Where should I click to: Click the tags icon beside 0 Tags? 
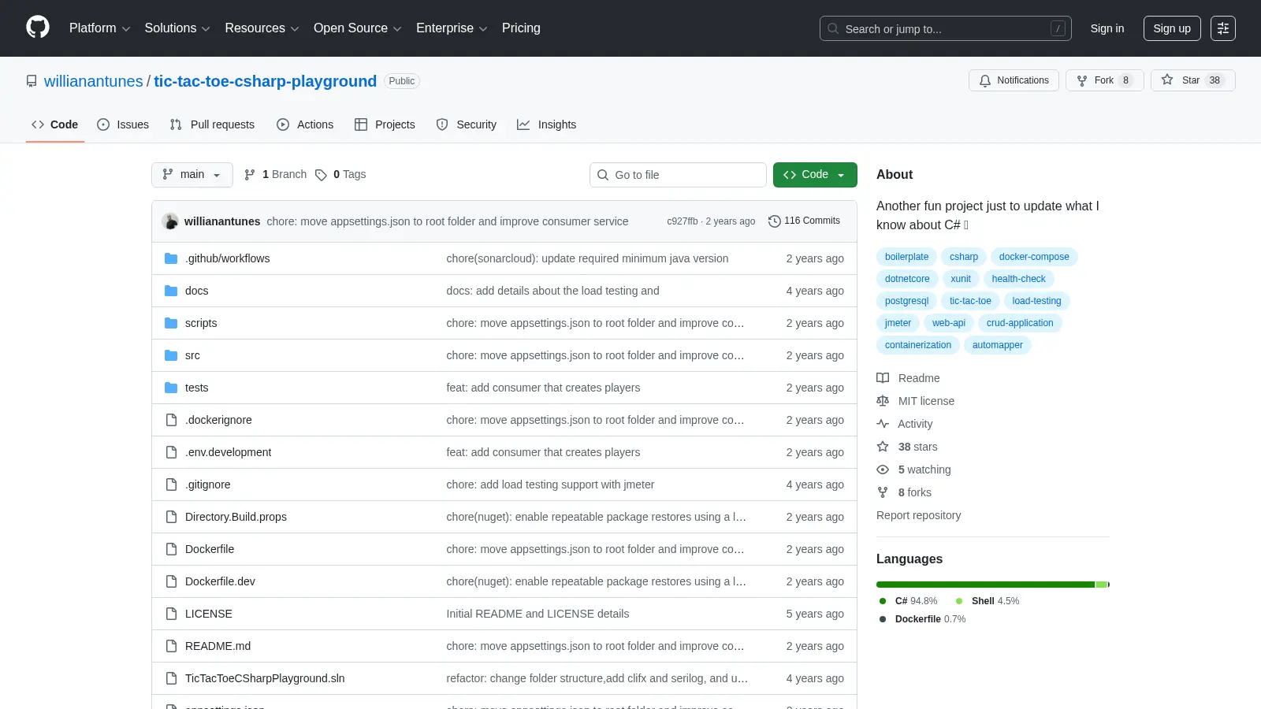[x=321, y=175]
